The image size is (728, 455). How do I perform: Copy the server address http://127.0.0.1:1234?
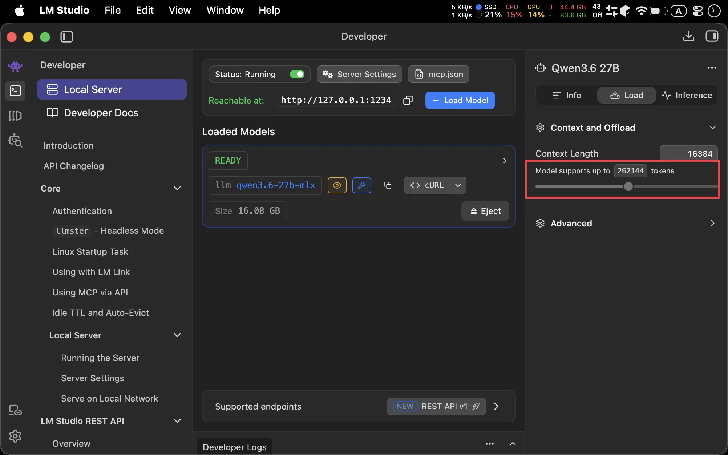pyautogui.click(x=408, y=100)
